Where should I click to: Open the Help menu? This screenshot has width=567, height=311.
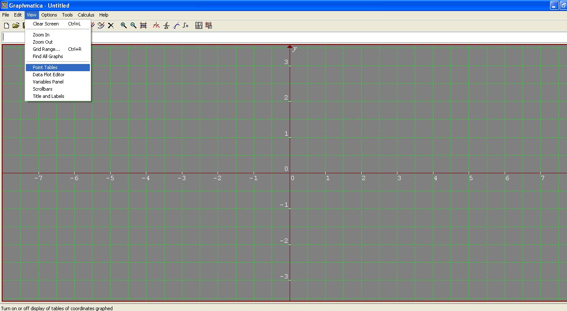coord(104,15)
